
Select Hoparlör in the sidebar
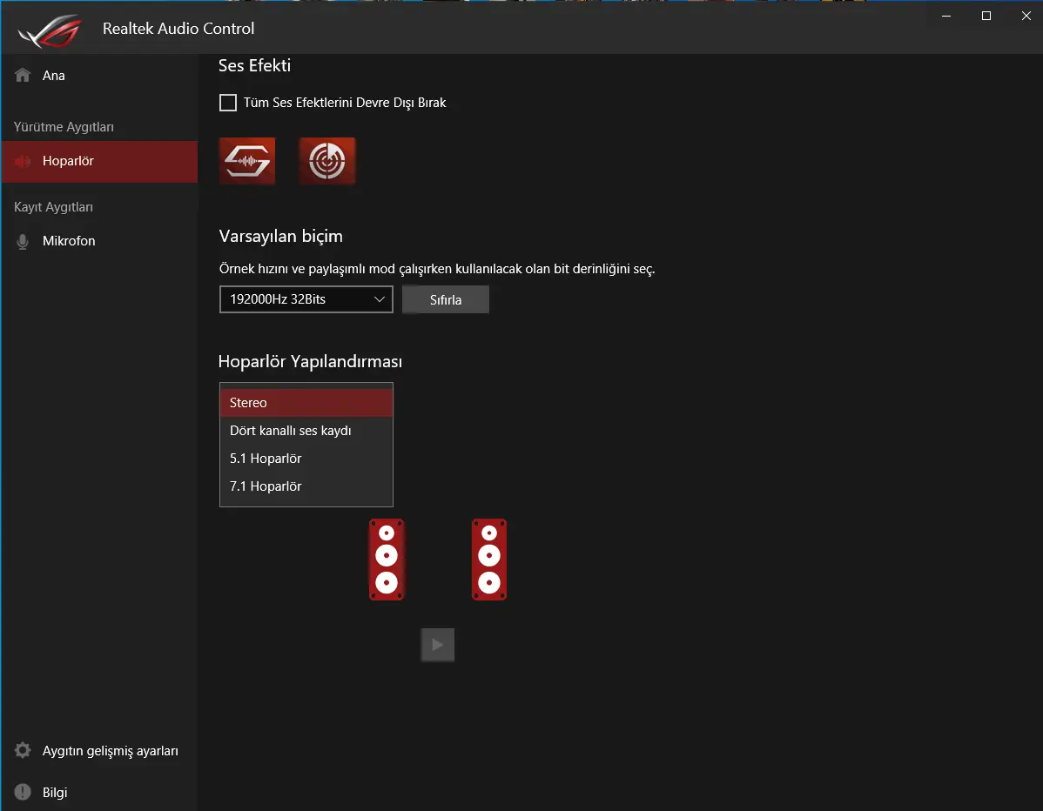[100, 162]
